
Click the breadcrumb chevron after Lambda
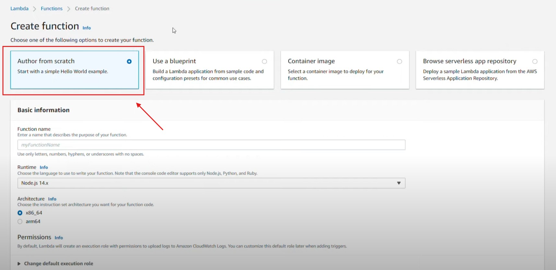35,9
